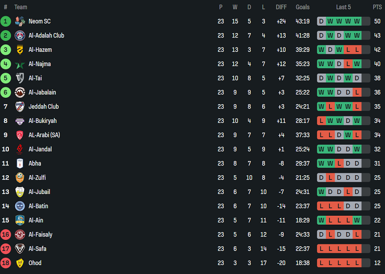Click the Jeddah Club crest icon
Screen dimensions: 385x274
[x=20, y=107]
